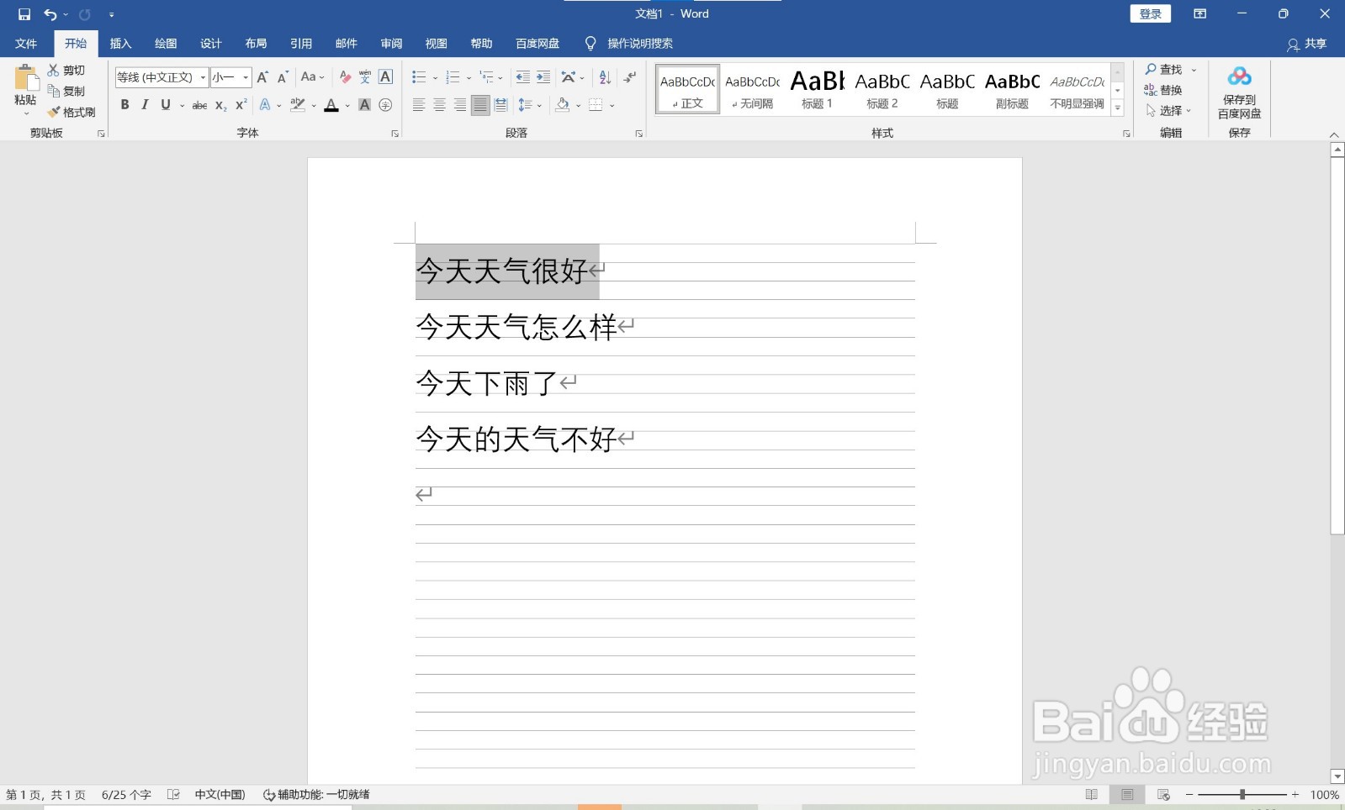The height and width of the screenshot is (810, 1345).
Task: Justify the paragraph text
Action: coord(479,105)
